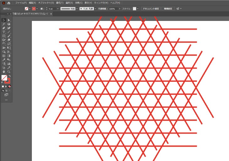The image size is (229, 161).
Task: Swap fill and stroke colors
Action: (x=10, y=76)
